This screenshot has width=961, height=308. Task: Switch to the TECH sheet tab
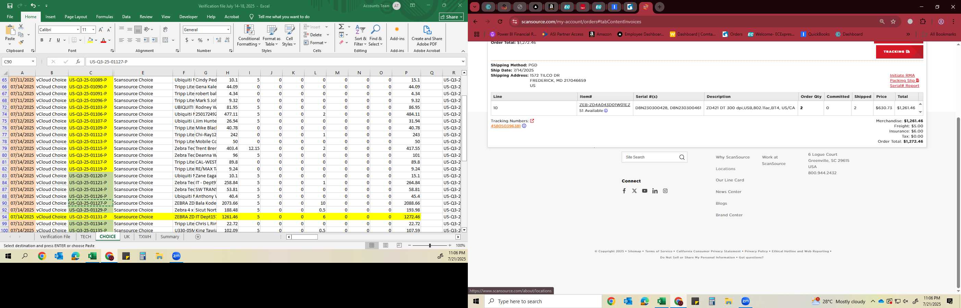tap(86, 237)
